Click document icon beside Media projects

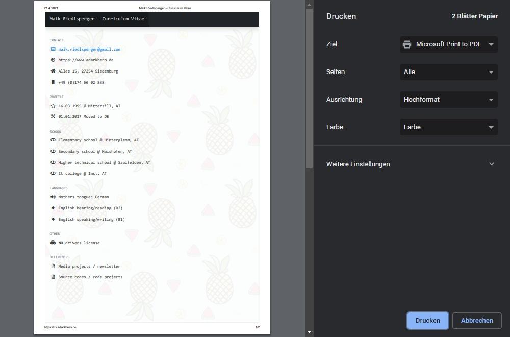53,266
